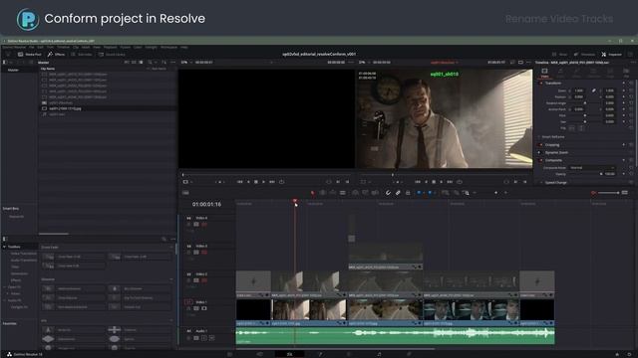This screenshot has width=638, height=358.
Task: Toggle Loop in the timeline viewer
Action: tap(460, 182)
